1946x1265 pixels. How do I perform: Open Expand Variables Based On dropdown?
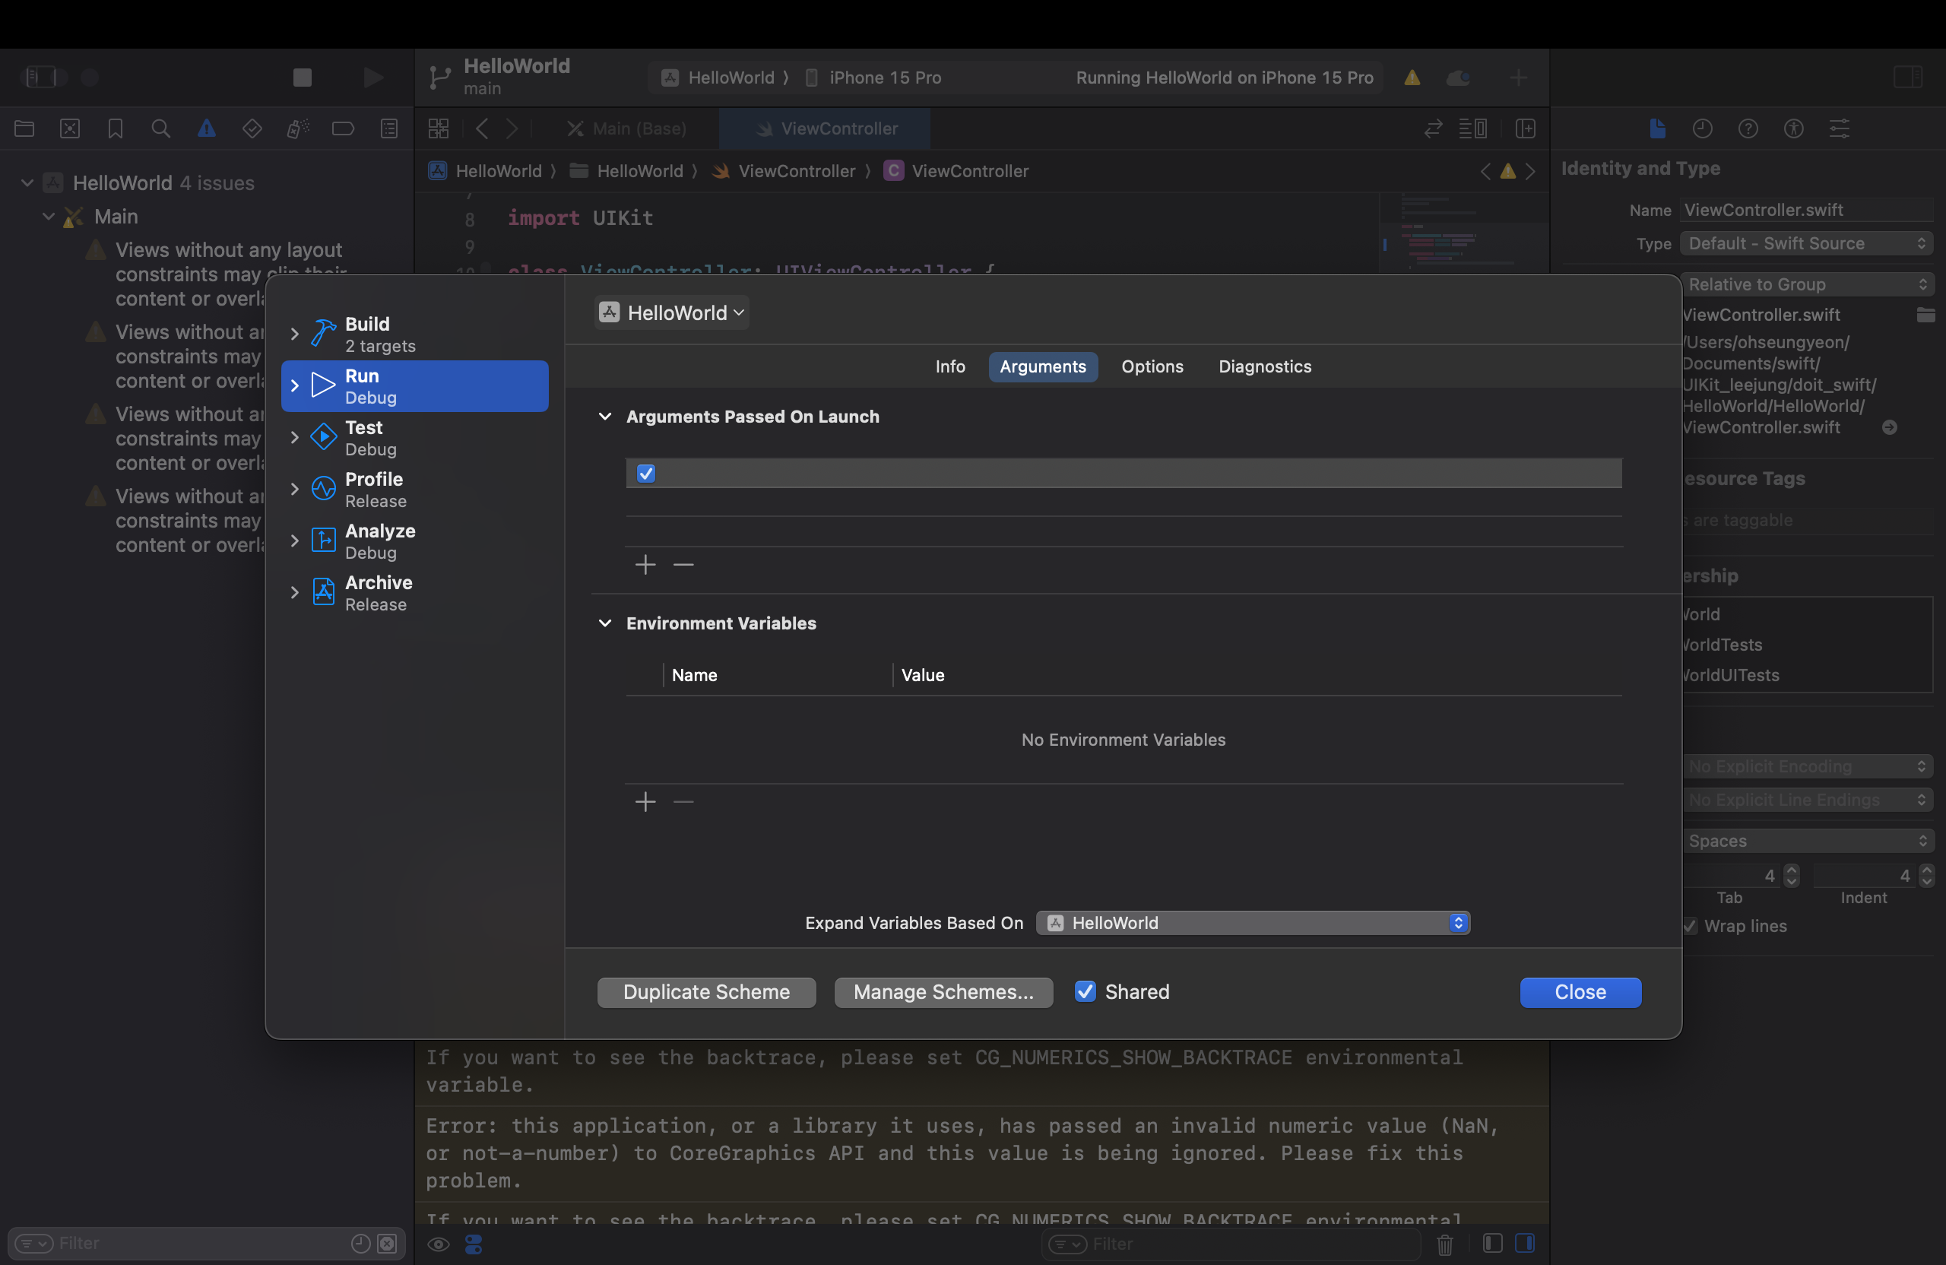pos(1253,922)
